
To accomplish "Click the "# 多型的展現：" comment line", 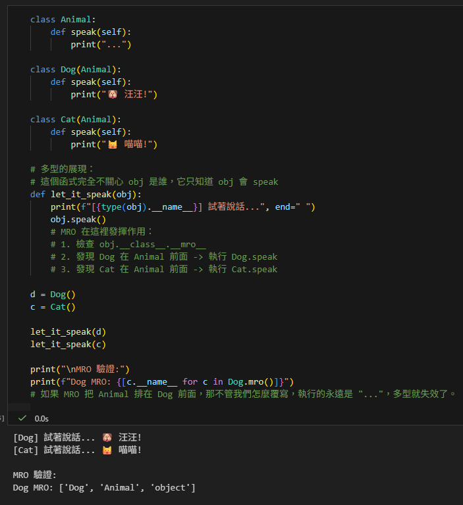I will pyautogui.click(x=62, y=169).
